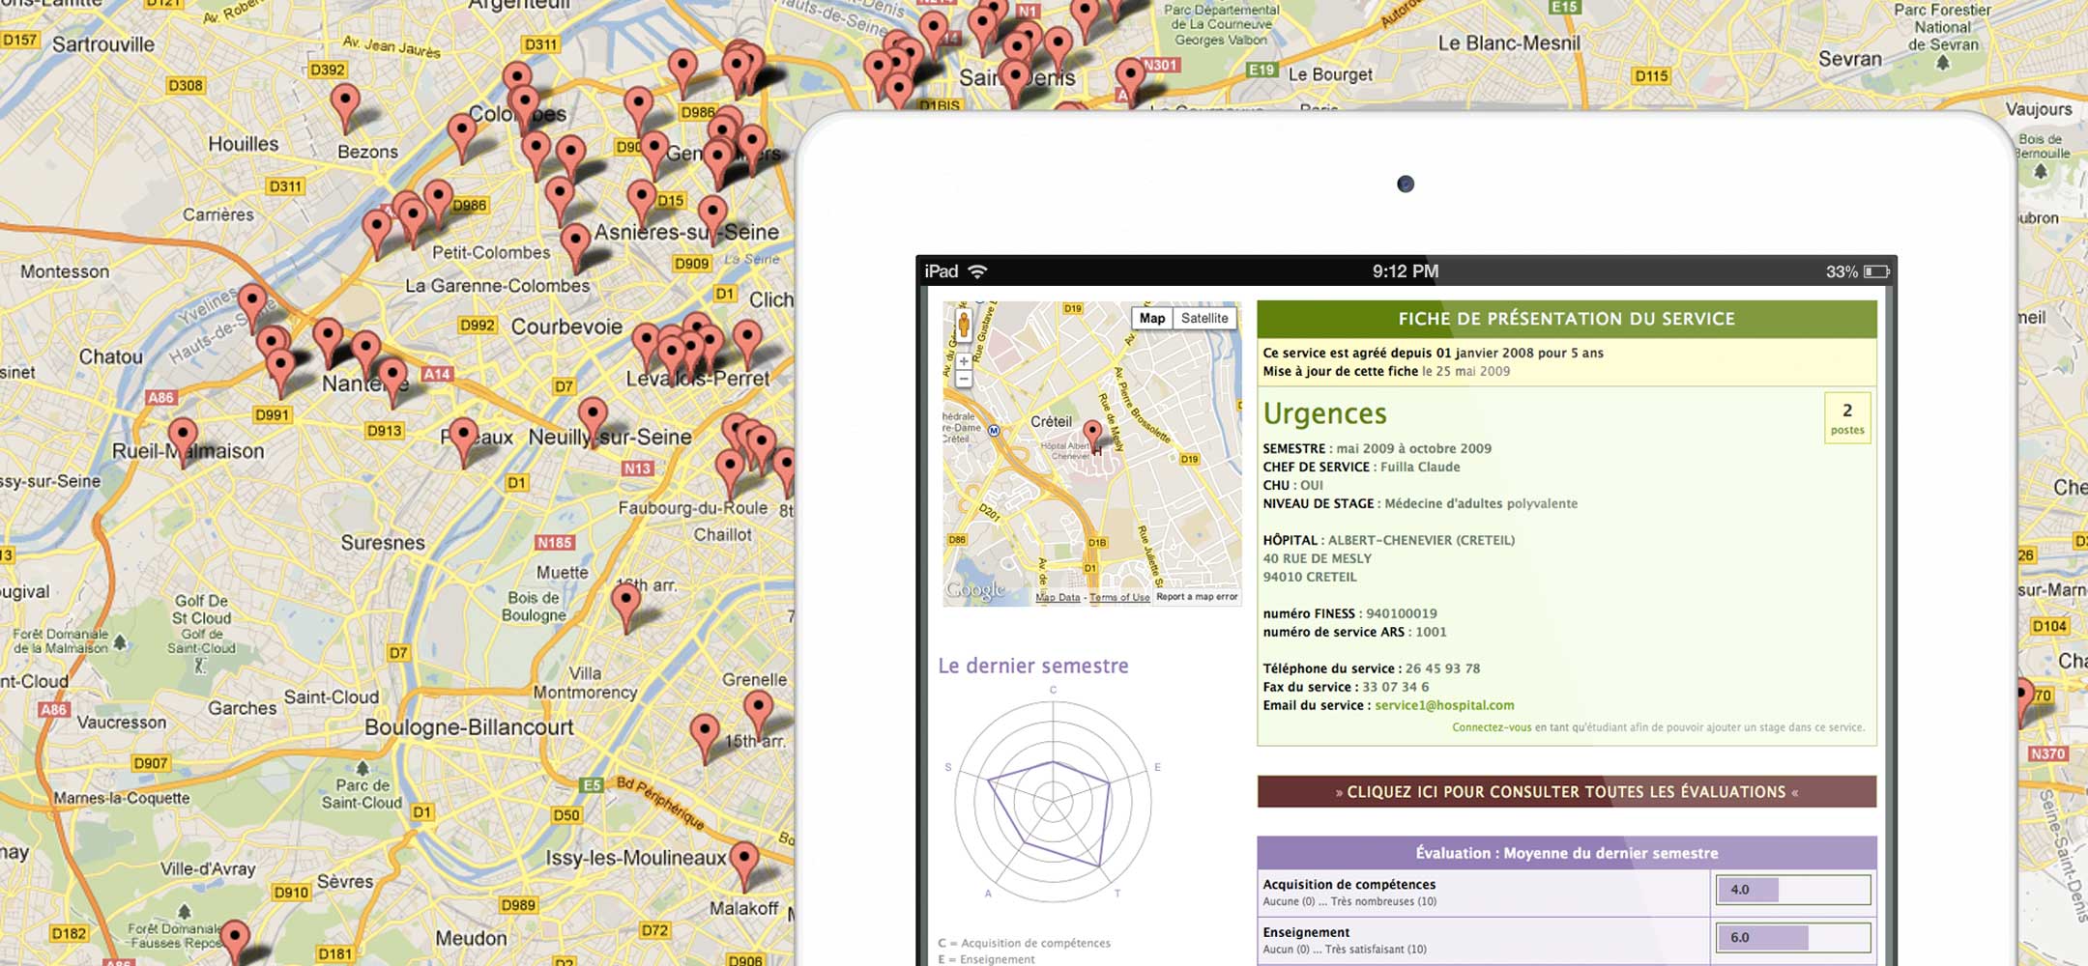Click the pin on the Asnières-sur-Seine label

click(x=712, y=220)
